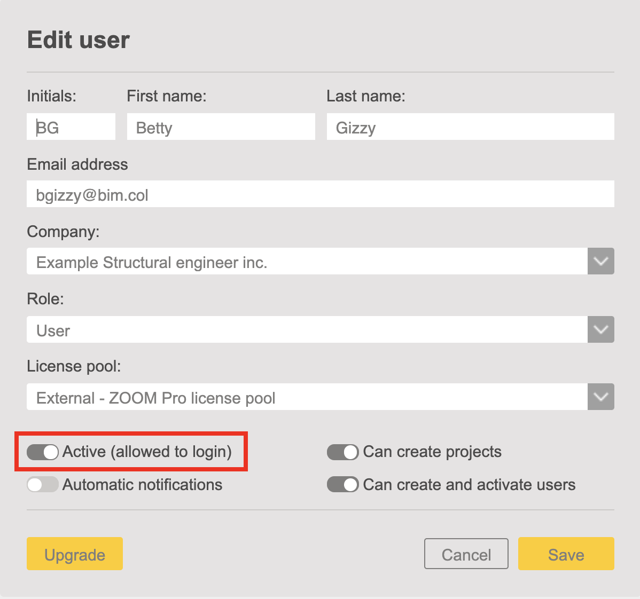640x599 pixels.
Task: Click the Cancel button
Action: [x=466, y=554]
